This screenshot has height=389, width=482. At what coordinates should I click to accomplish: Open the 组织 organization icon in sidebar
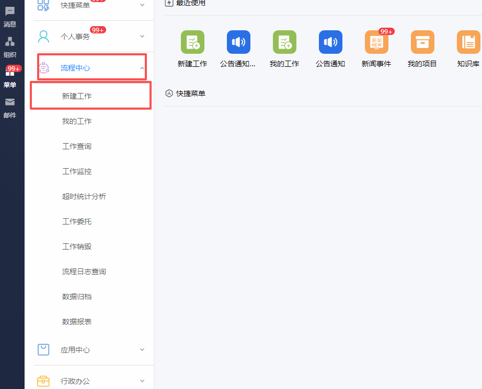point(10,41)
